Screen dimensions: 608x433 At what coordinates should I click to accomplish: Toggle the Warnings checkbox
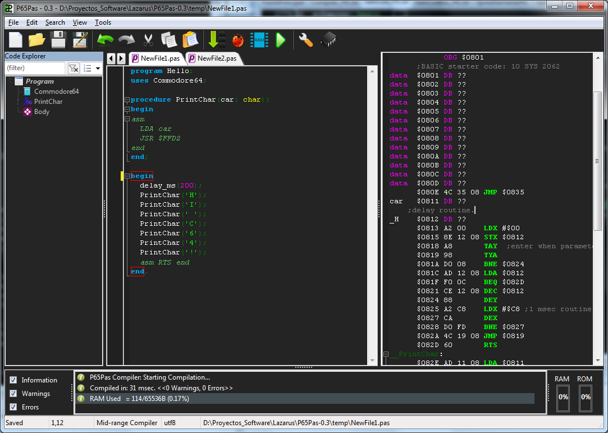point(13,394)
